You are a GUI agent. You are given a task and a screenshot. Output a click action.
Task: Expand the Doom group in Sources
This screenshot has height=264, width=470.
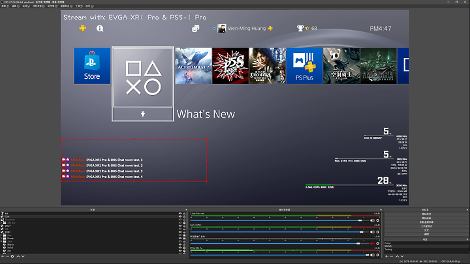tap(1, 239)
